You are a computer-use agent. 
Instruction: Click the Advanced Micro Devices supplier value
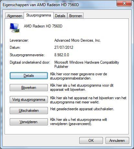(x=77, y=40)
